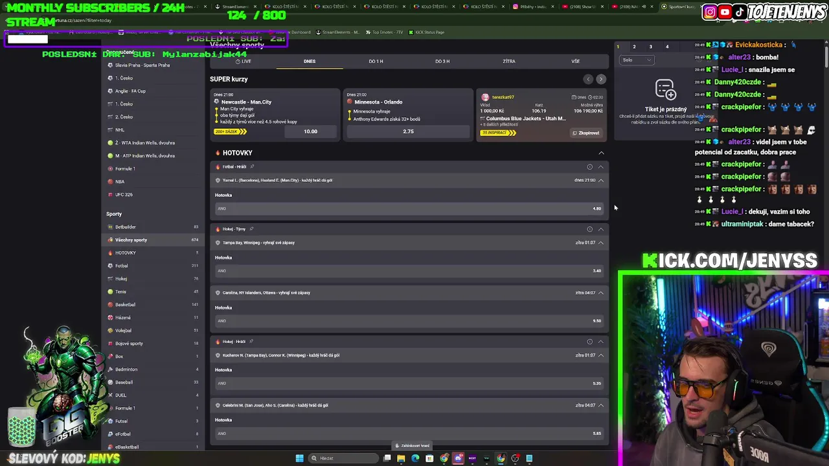Collapse the Tampa Bay, Winnipeg row

click(x=601, y=242)
